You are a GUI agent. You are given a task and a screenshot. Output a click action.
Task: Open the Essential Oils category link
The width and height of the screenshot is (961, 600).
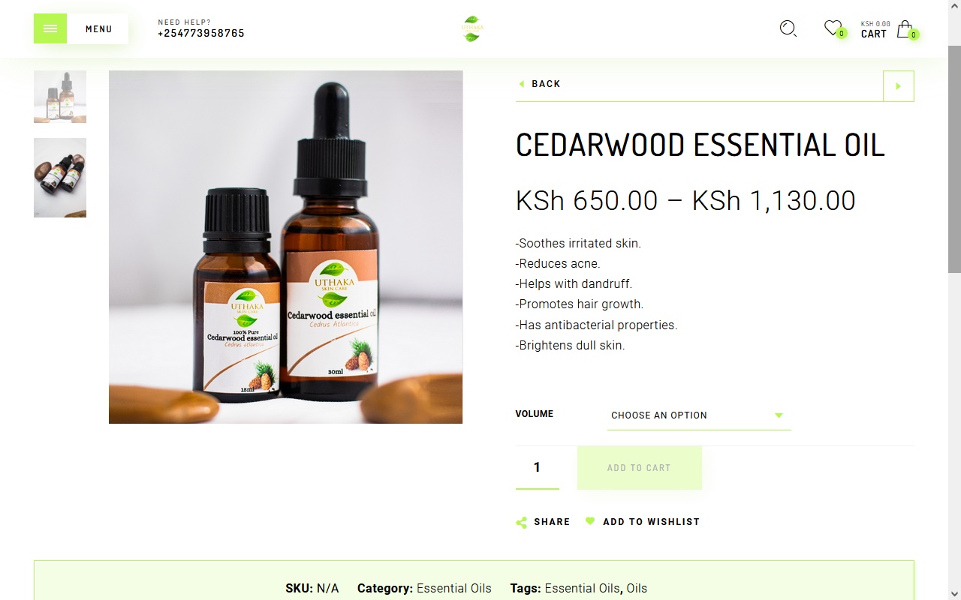pyautogui.click(x=454, y=588)
